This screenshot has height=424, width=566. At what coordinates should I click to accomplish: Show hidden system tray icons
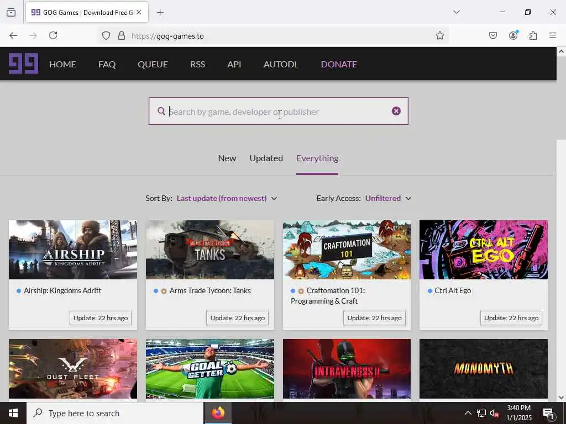pyautogui.click(x=468, y=413)
